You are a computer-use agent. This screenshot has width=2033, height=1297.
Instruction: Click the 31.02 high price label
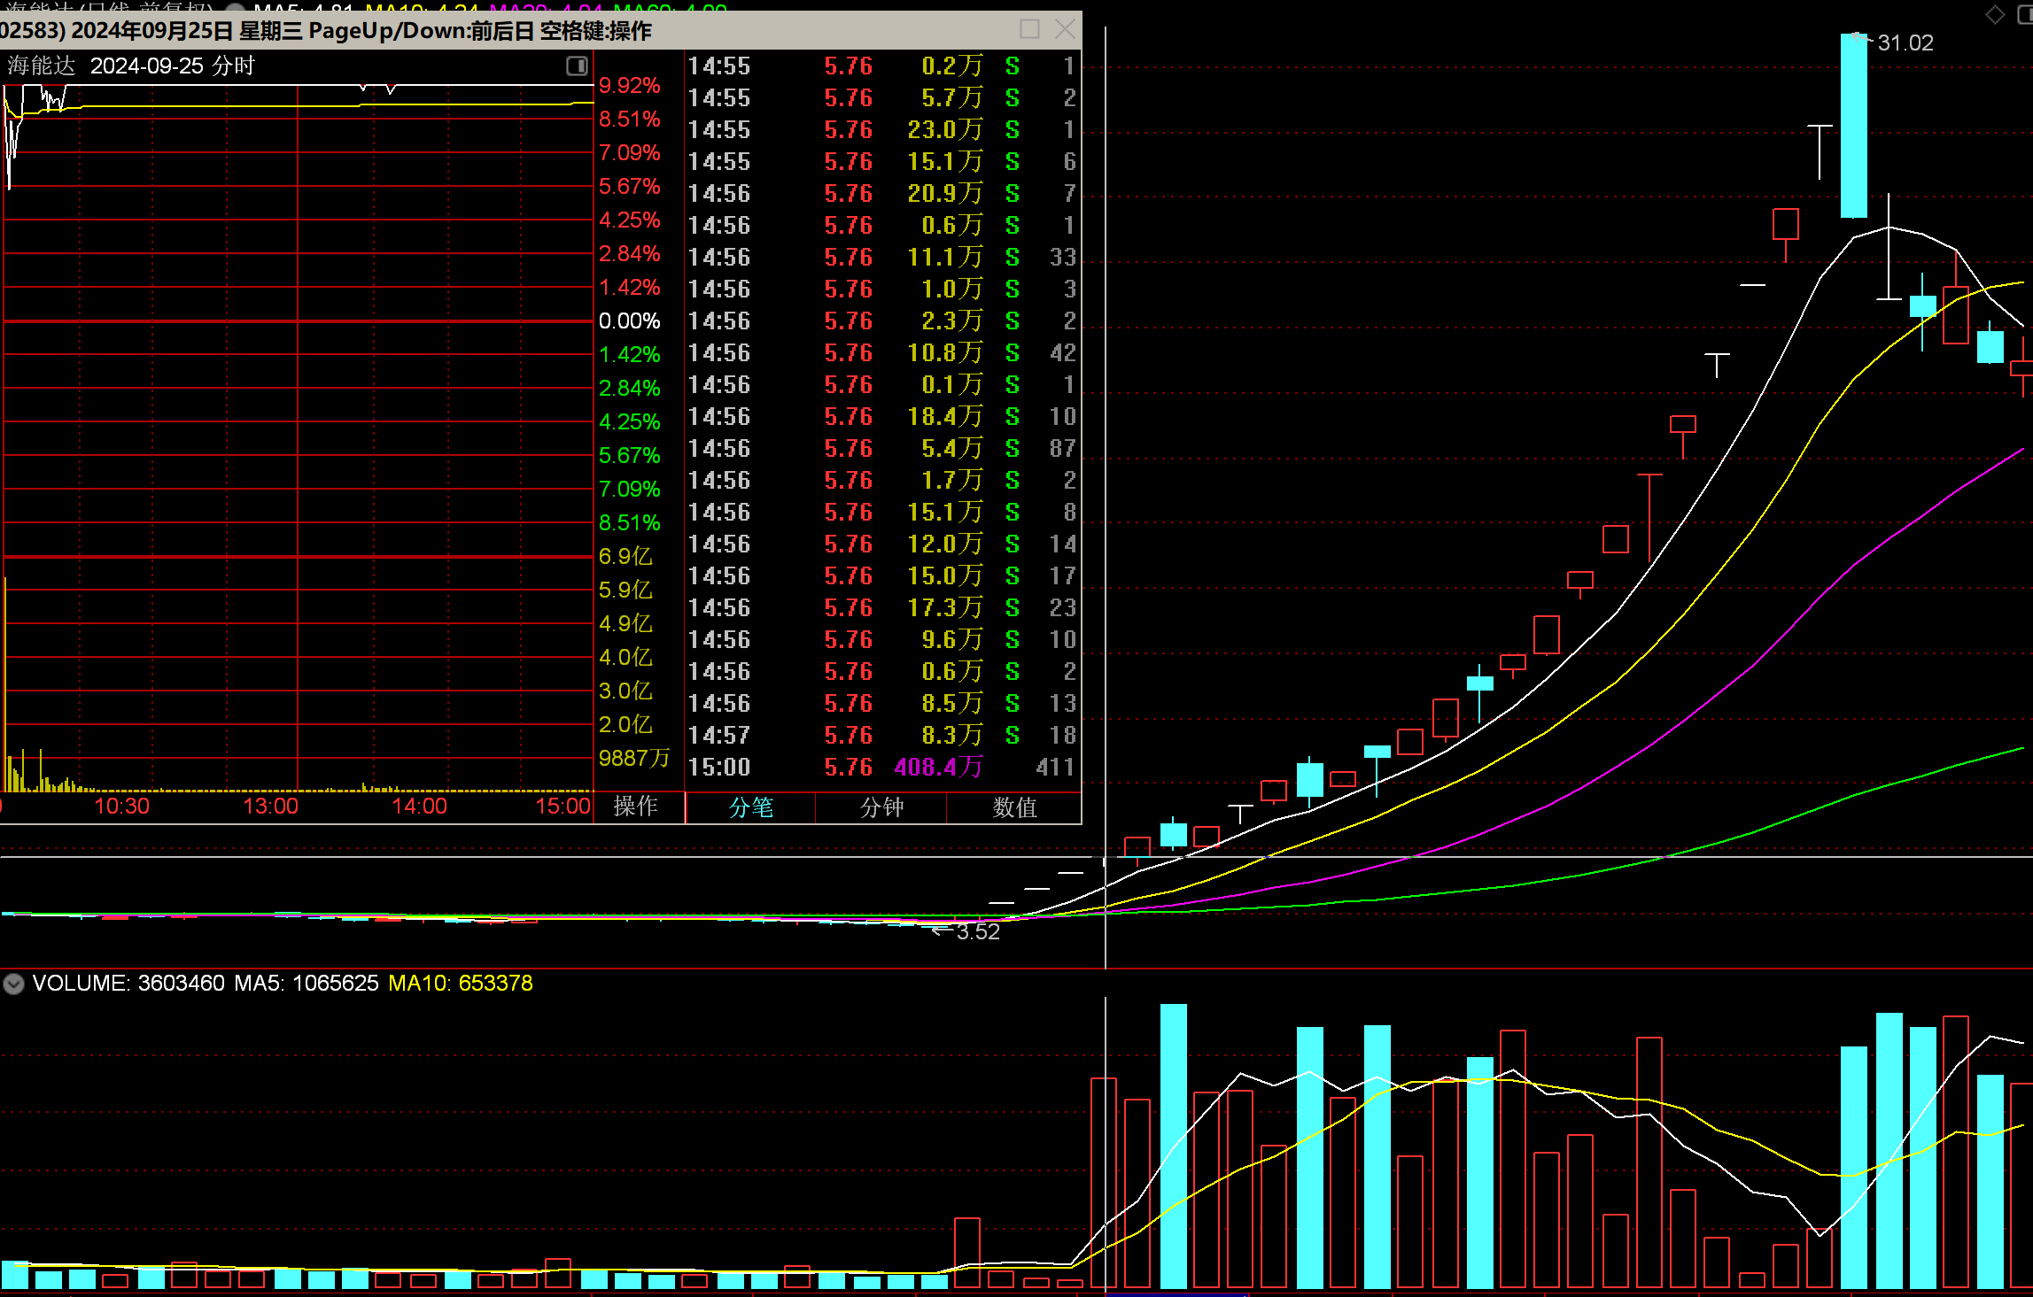pos(1905,42)
